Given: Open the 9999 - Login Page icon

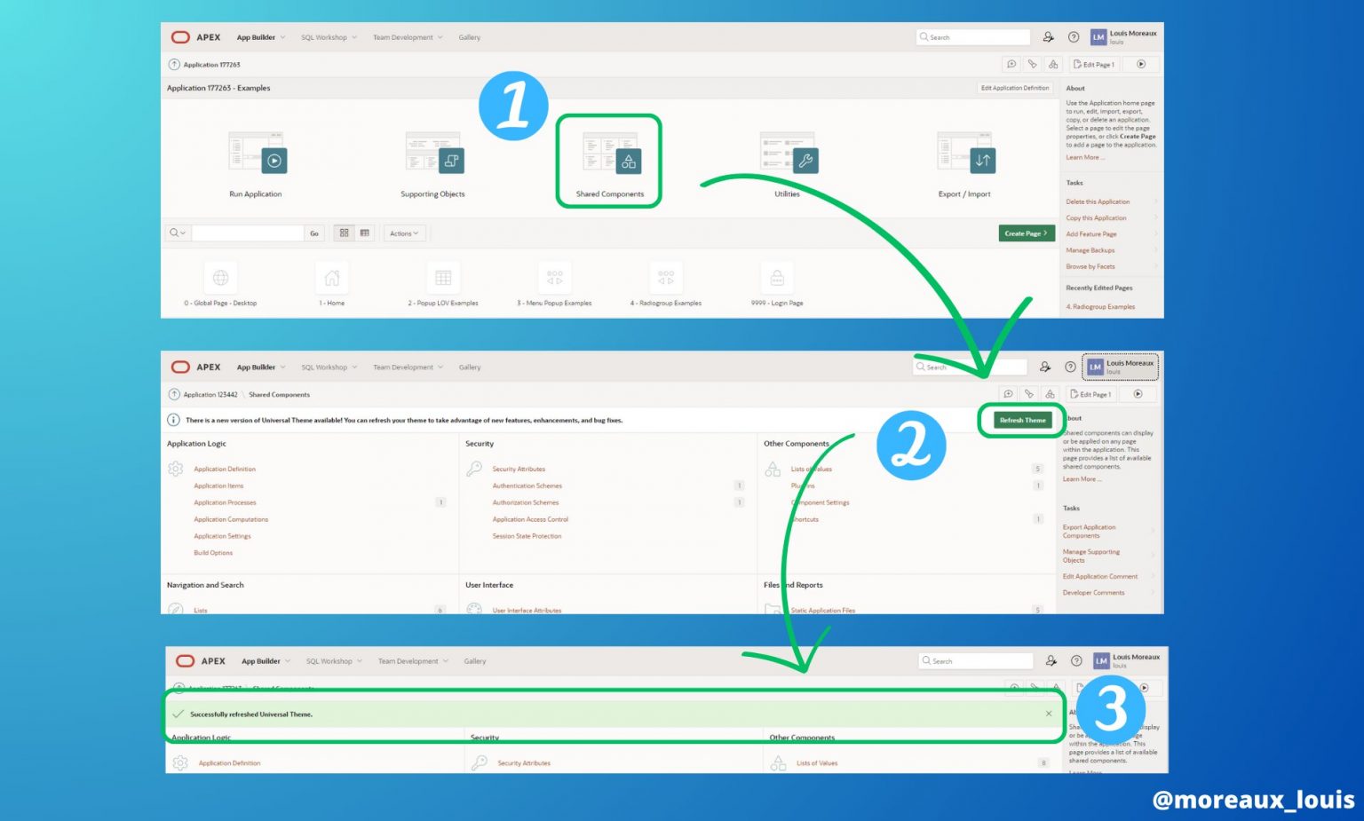Looking at the screenshot, I should (x=777, y=279).
